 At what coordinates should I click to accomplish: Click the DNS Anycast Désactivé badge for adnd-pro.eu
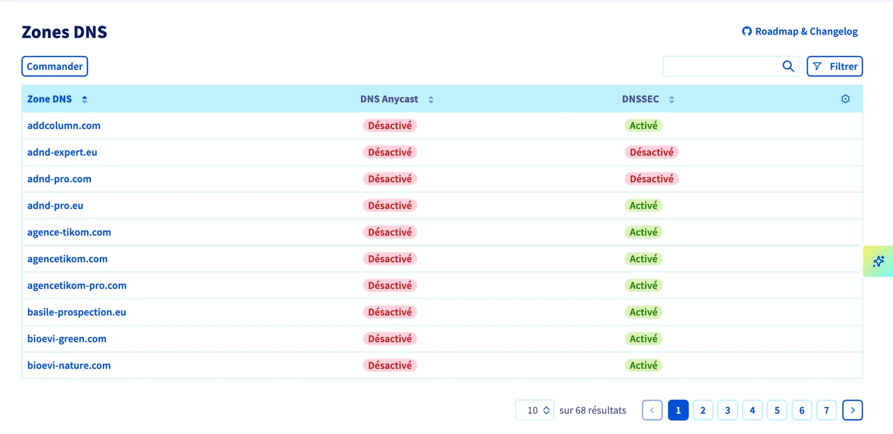(390, 206)
